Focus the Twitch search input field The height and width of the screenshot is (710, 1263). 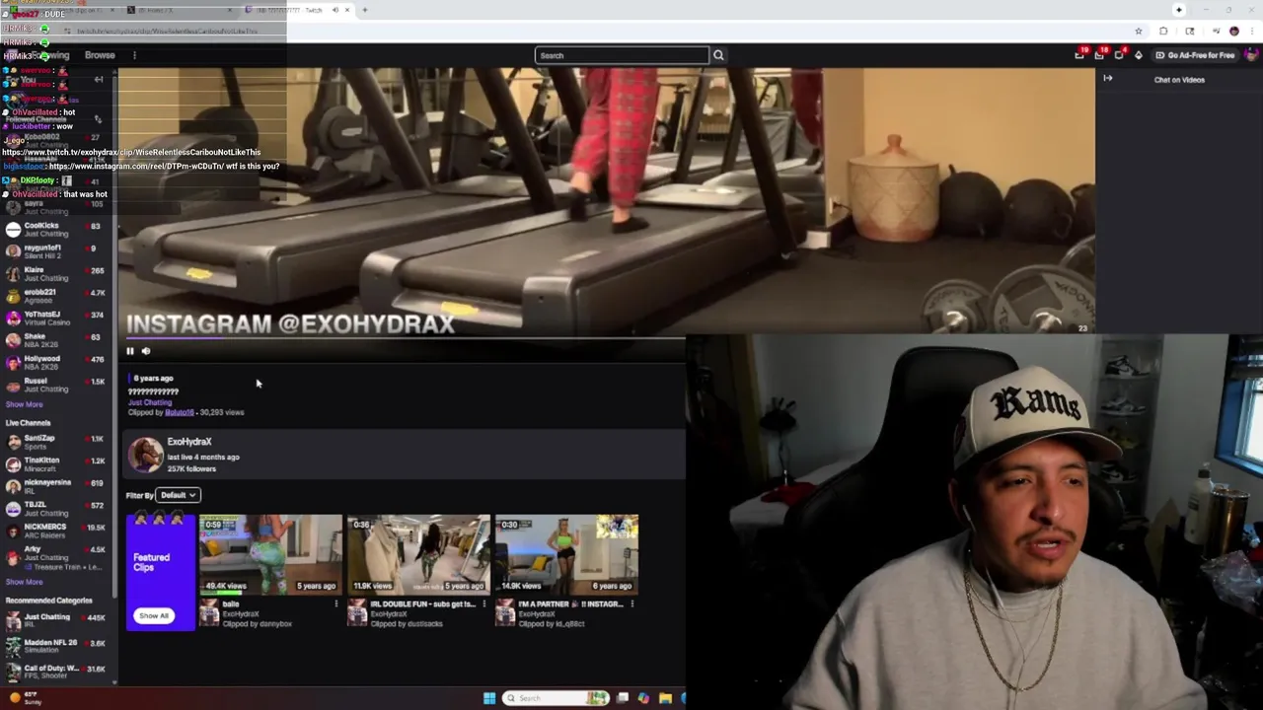pos(622,55)
